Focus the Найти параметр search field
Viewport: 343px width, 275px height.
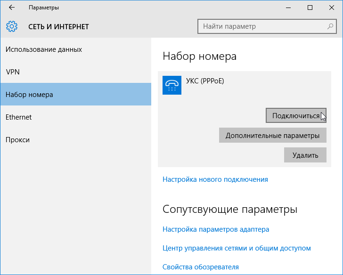pyautogui.click(x=267, y=26)
